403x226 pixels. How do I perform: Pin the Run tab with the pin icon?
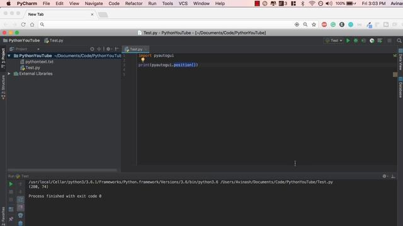click(x=11, y=219)
